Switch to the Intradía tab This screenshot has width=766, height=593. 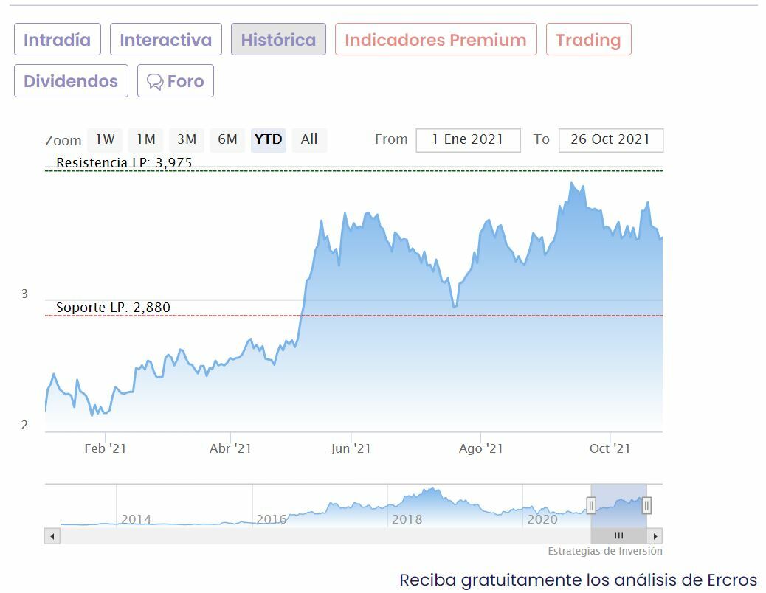point(57,40)
